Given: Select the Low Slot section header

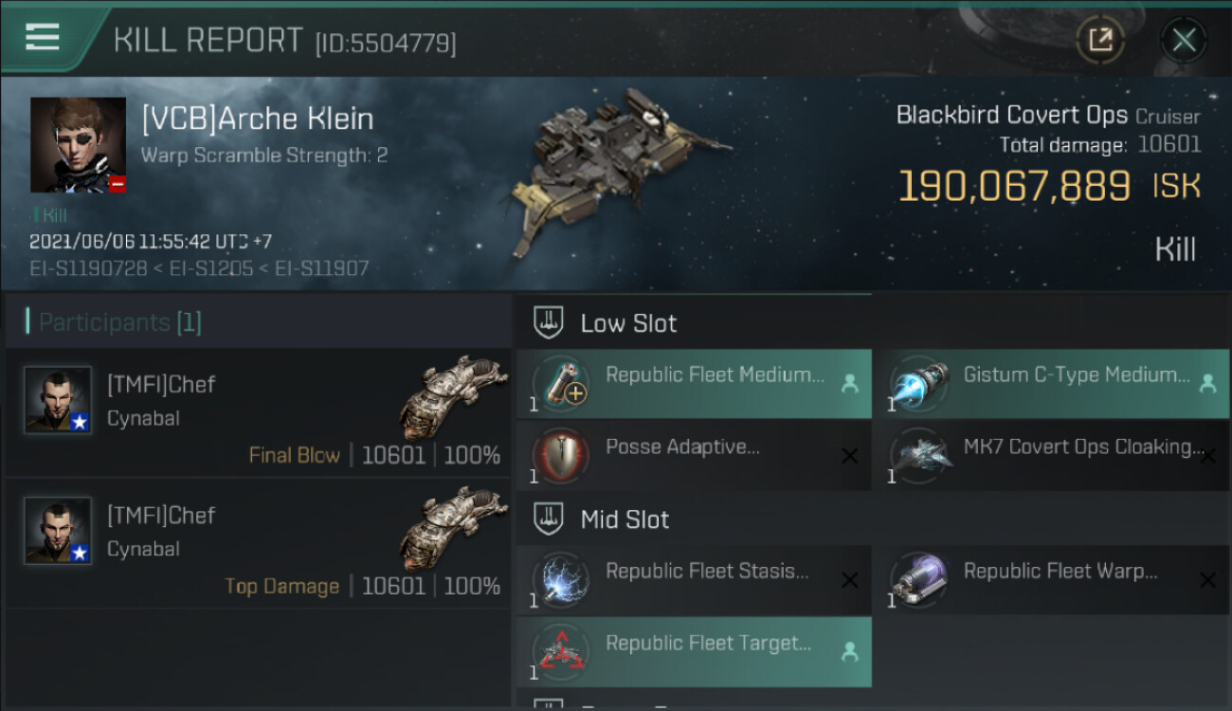Looking at the screenshot, I should [x=628, y=323].
